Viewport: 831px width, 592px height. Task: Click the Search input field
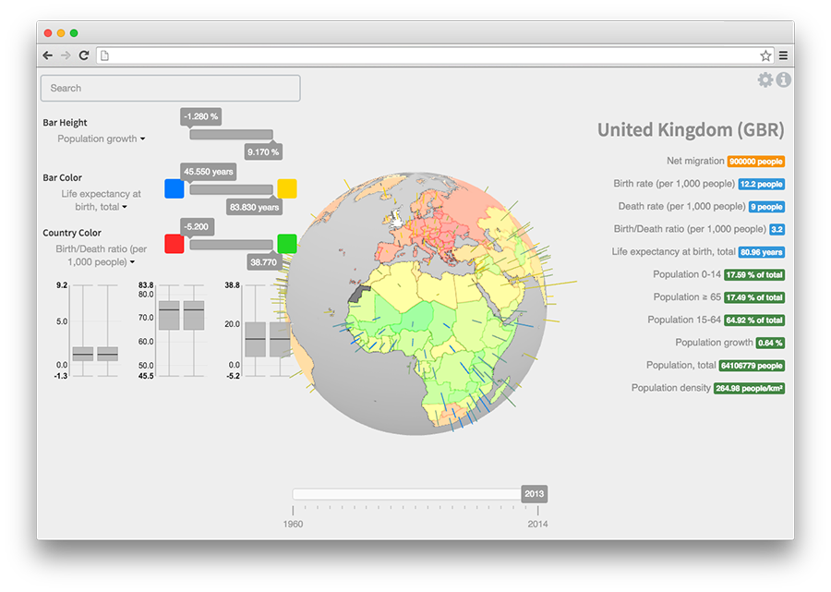click(170, 88)
